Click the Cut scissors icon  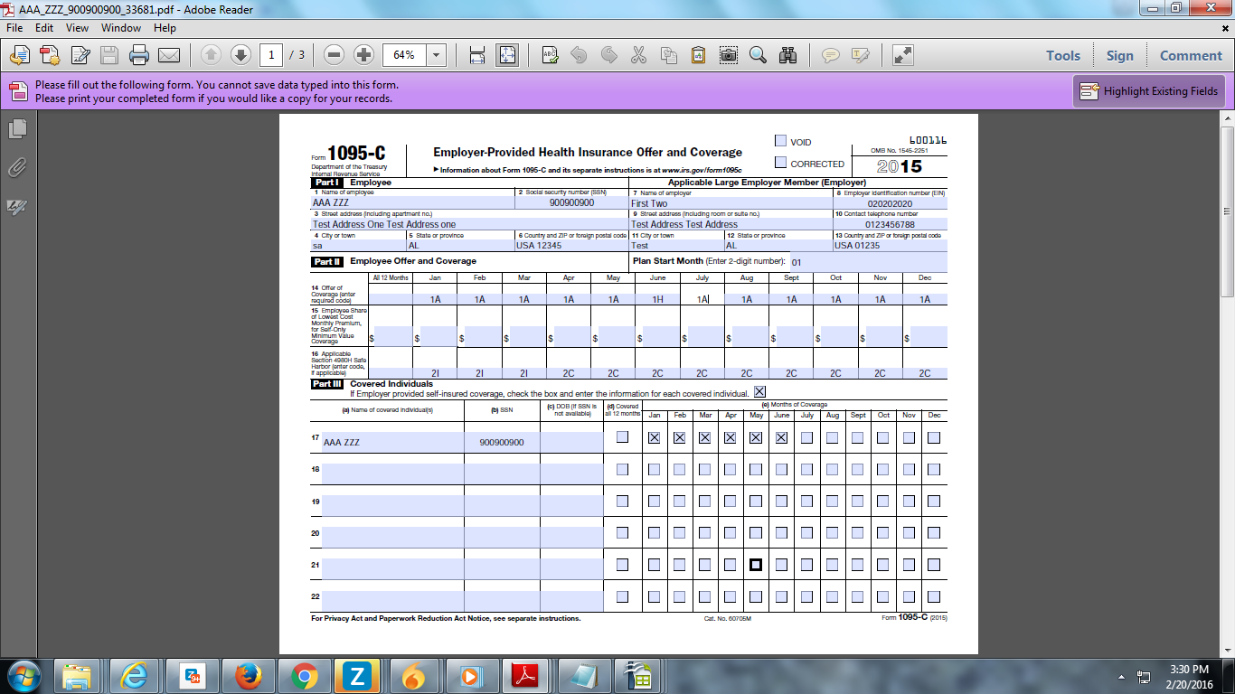point(638,55)
